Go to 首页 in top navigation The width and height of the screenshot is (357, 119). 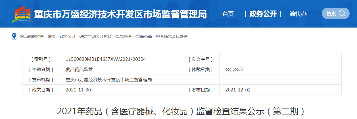tap(228, 14)
